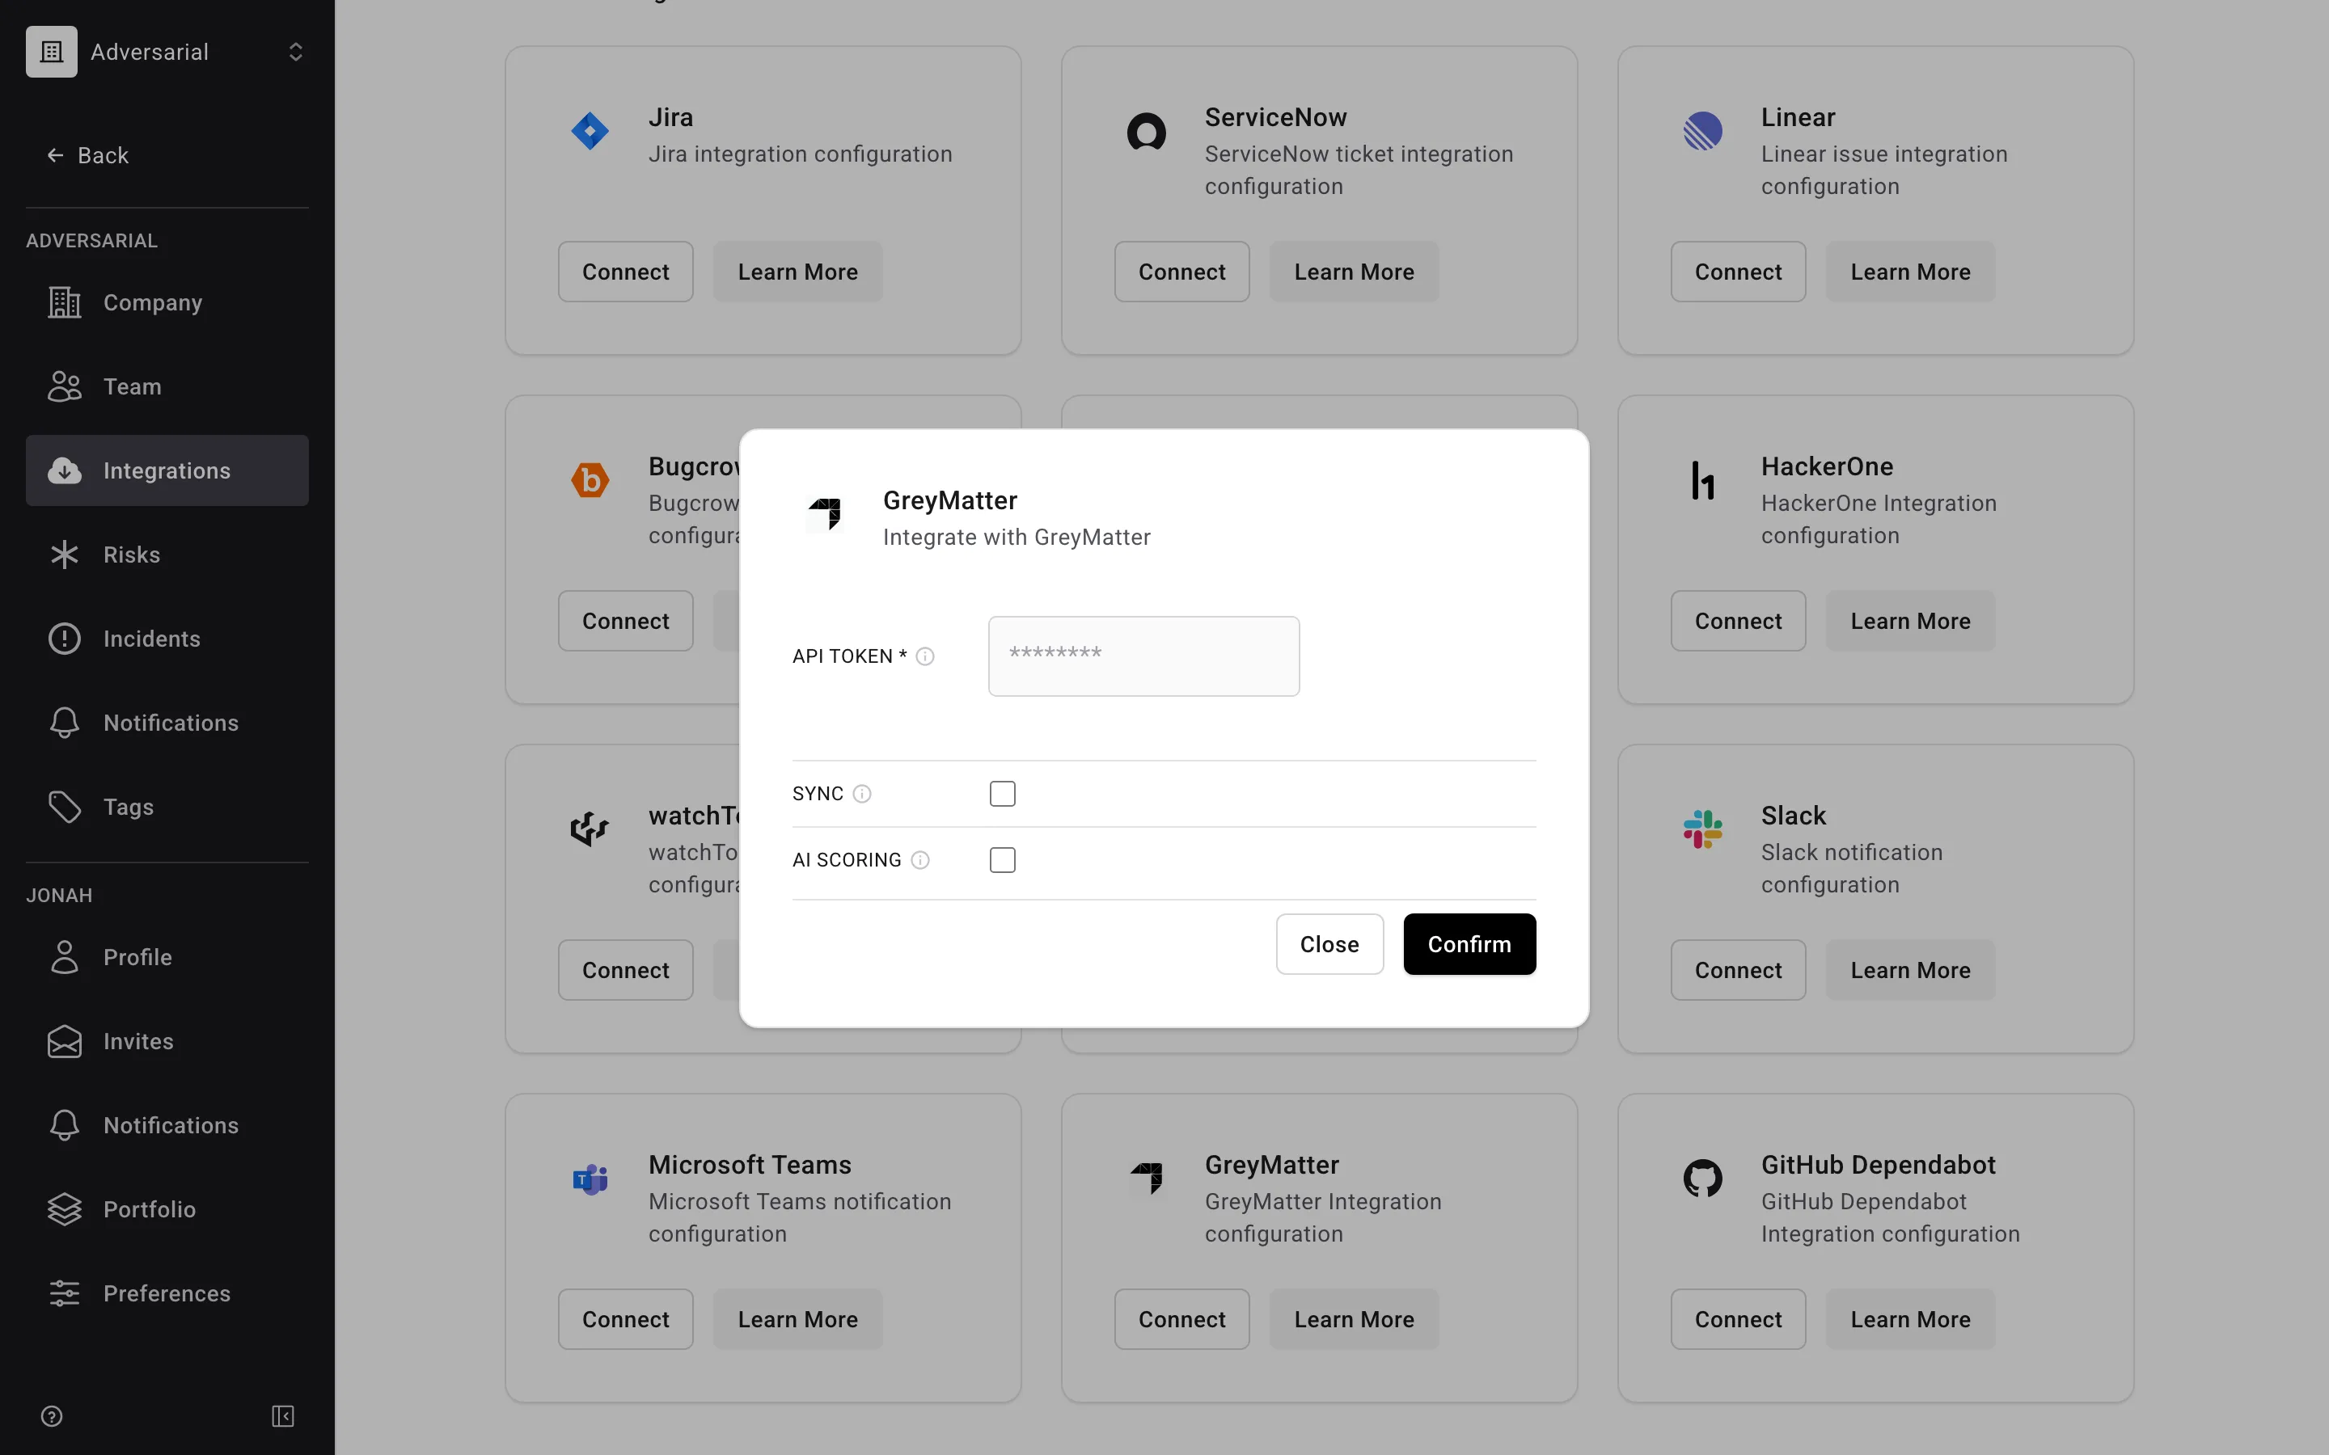This screenshot has width=2329, height=1455.
Task: Open Notifications under Jonah
Action: (167, 1125)
